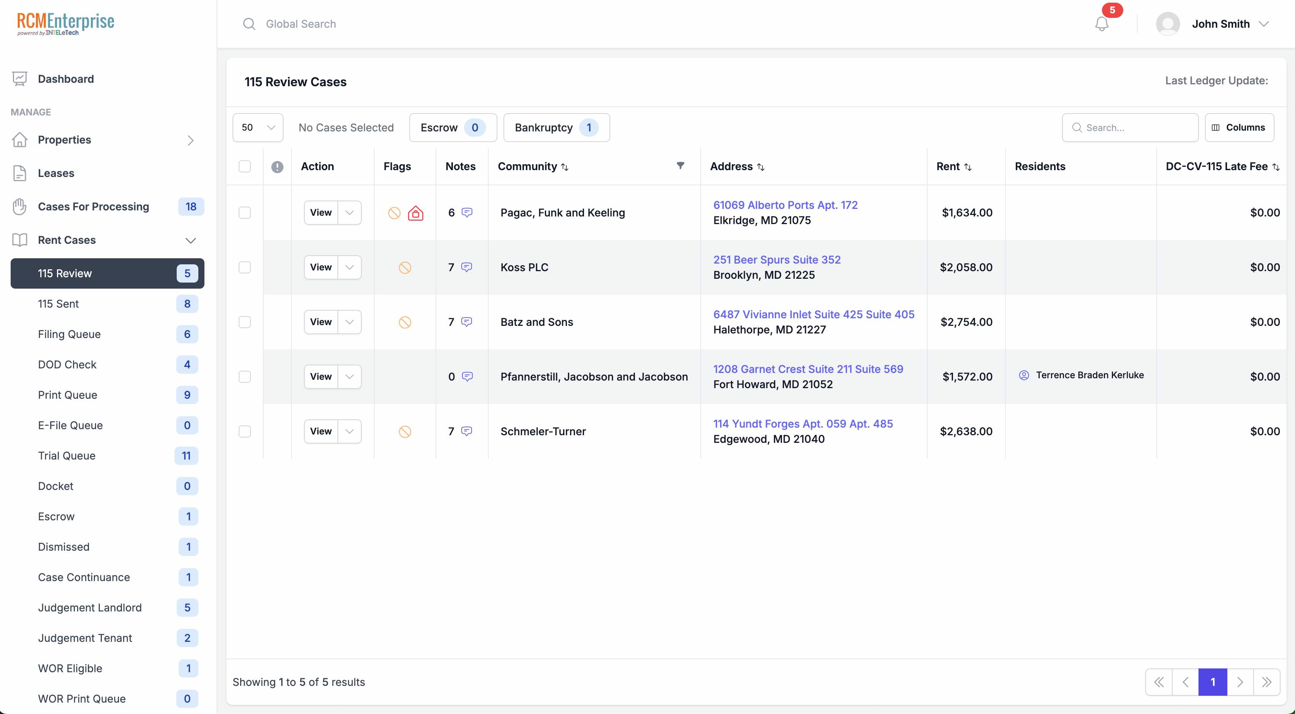This screenshot has height=714, width=1295.
Task: Open notes icon on Koss PLC row
Action: 467,267
